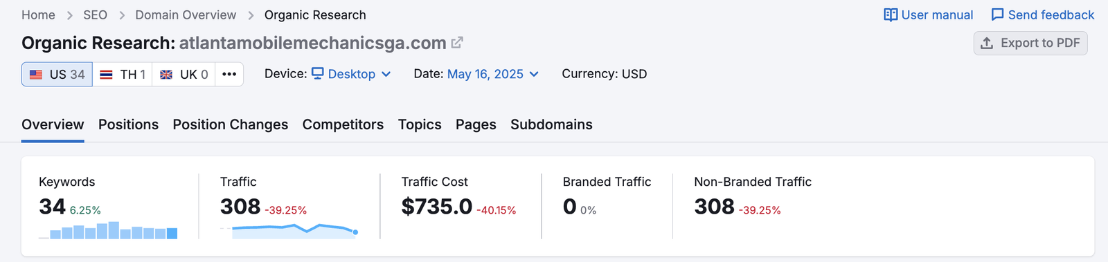Screen dimensions: 1108x262
Task: Click the desktop monitor icon next to Device
Action: tap(318, 73)
